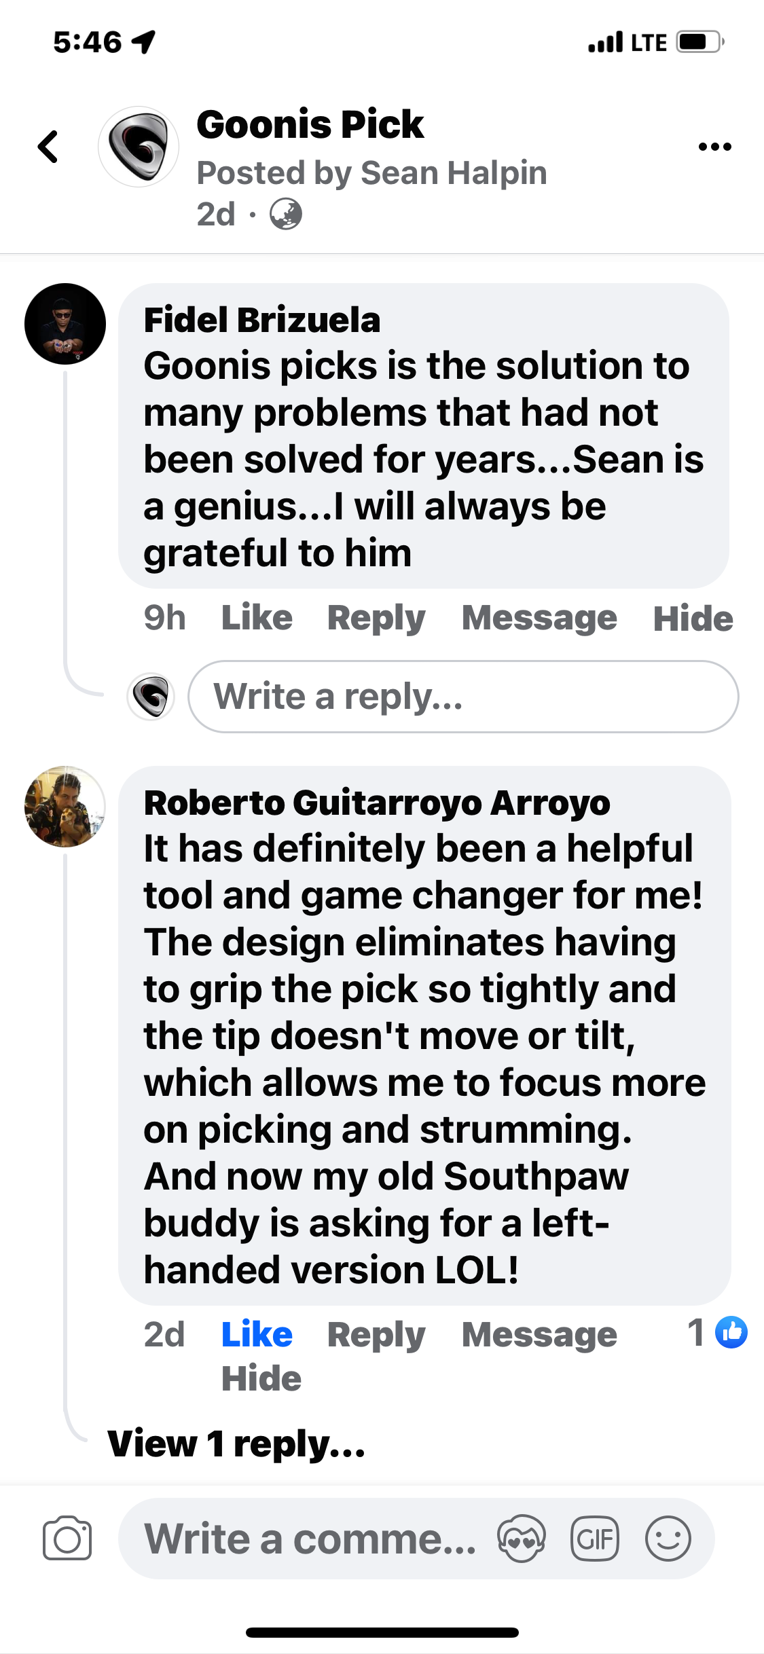
Task: Message Roberto Guitarroyo Arroyo
Action: point(539,1335)
